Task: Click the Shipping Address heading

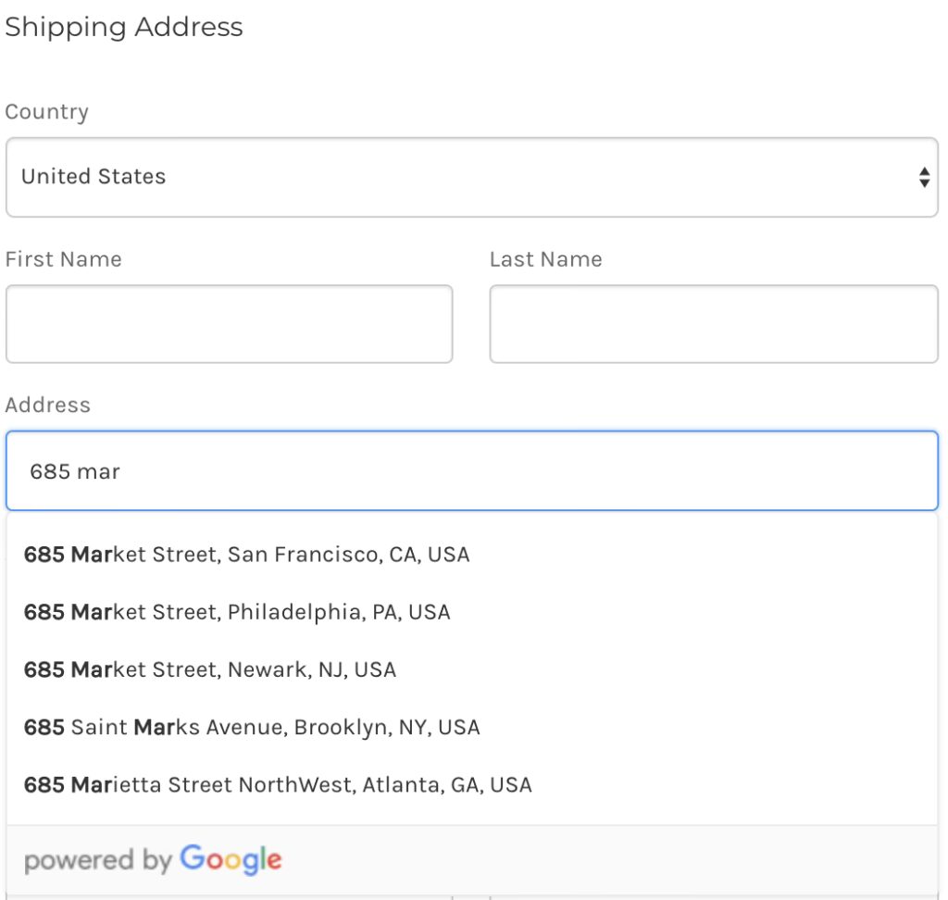Action: (x=124, y=27)
